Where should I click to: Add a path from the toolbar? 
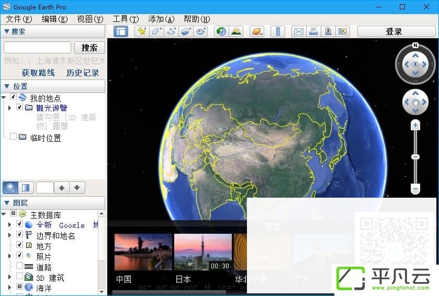[172, 31]
